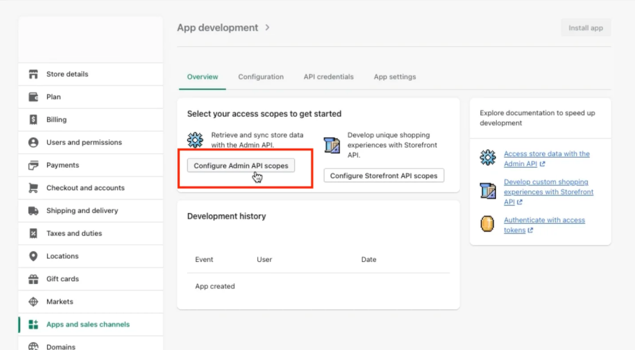Open Markets settings
The image size is (635, 350).
click(x=91, y=302)
